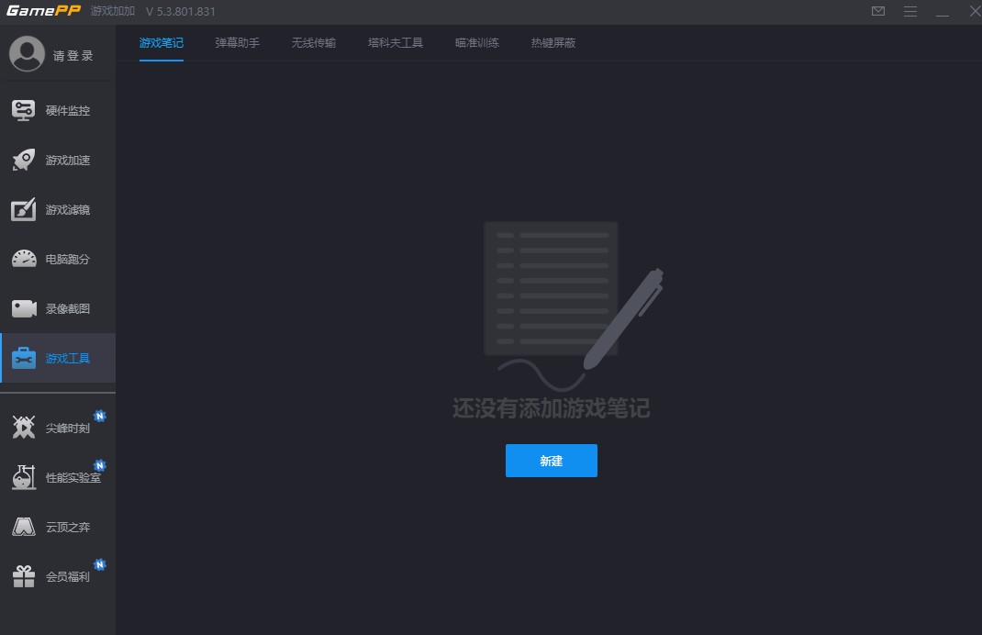Screen dimensions: 982x635
Task: Open the 瞄准训练 tab
Action: point(476,42)
